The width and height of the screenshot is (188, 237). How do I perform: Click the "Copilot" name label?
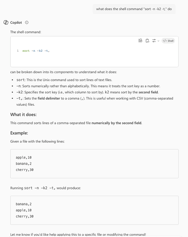[16, 22]
